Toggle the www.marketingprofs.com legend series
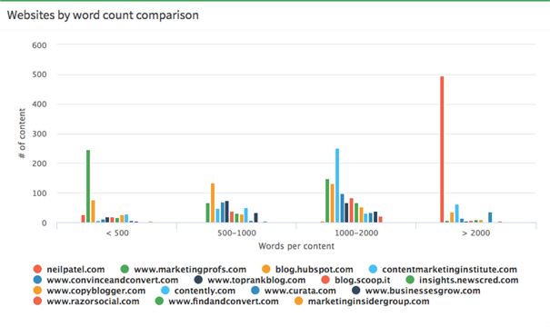 point(183,269)
